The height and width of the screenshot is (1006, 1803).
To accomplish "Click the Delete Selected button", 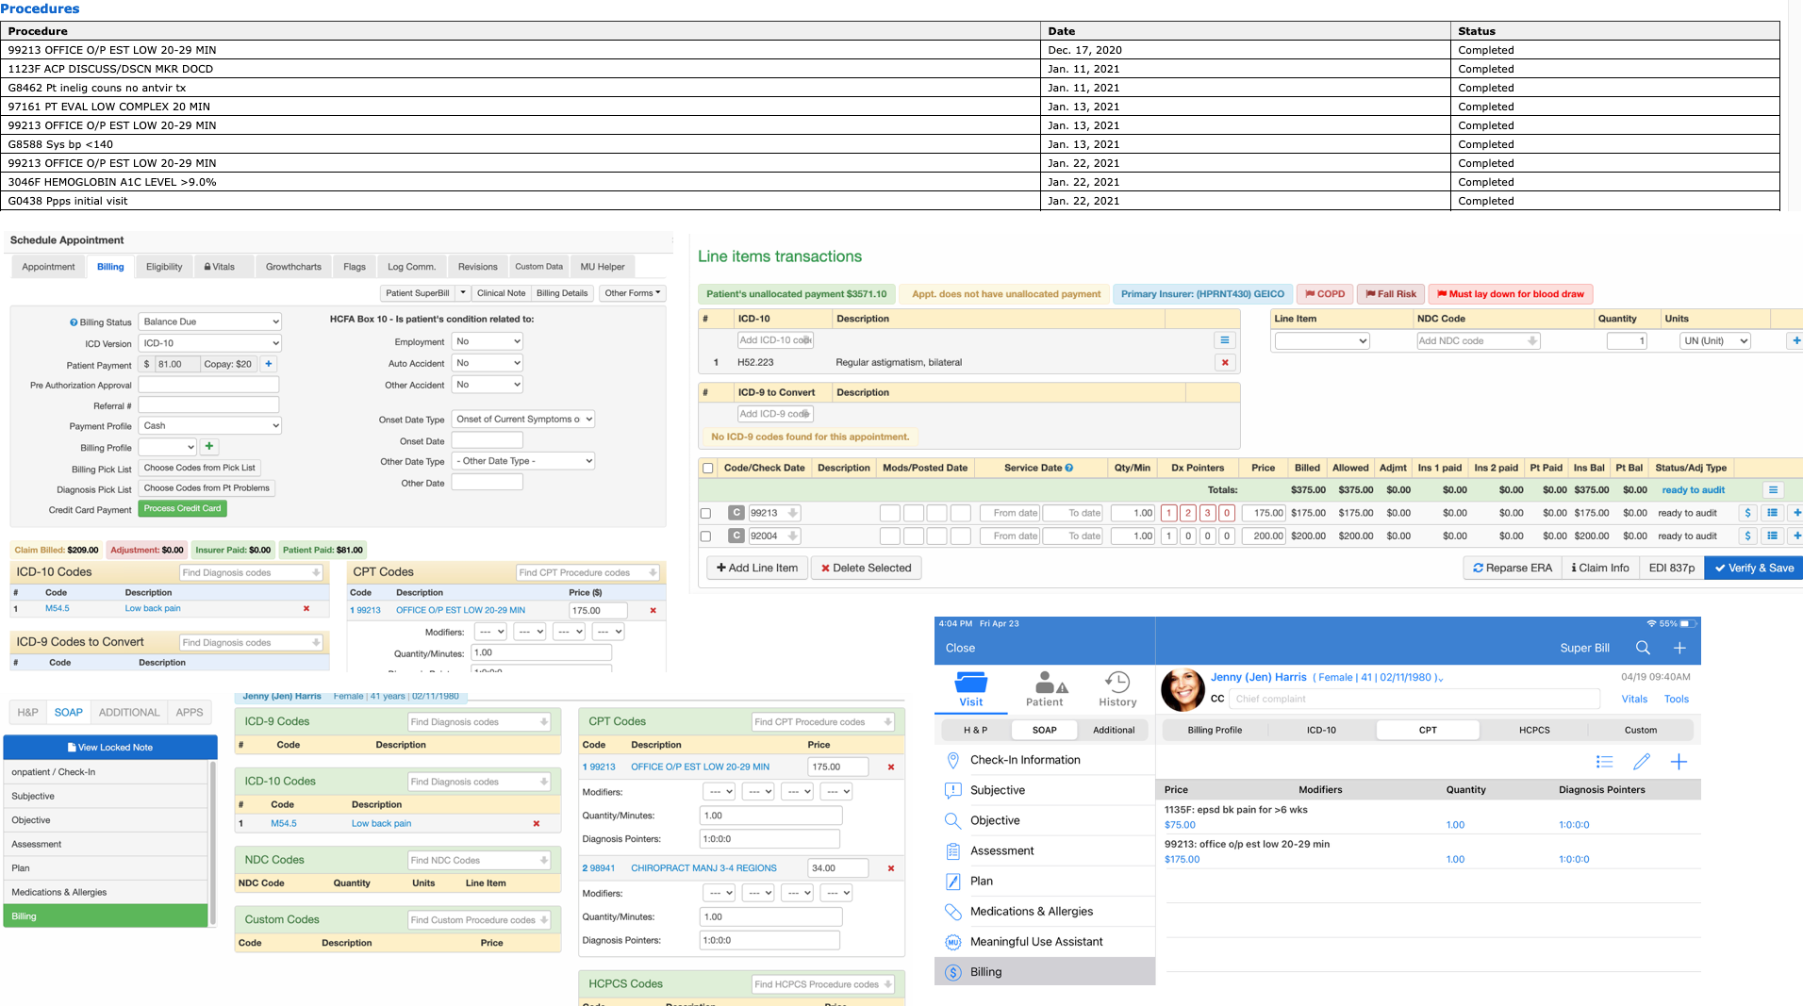I will click(x=866, y=568).
